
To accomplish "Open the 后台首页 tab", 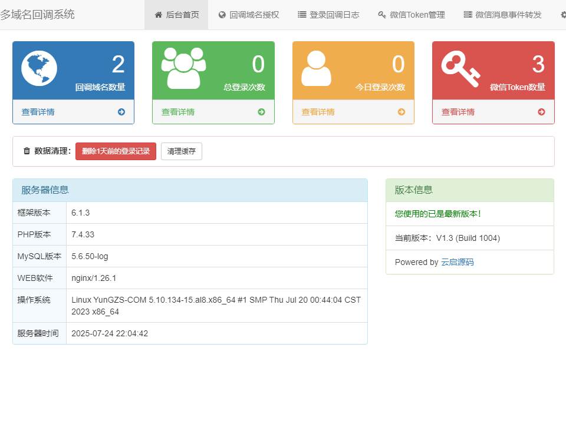I will 176,15.
